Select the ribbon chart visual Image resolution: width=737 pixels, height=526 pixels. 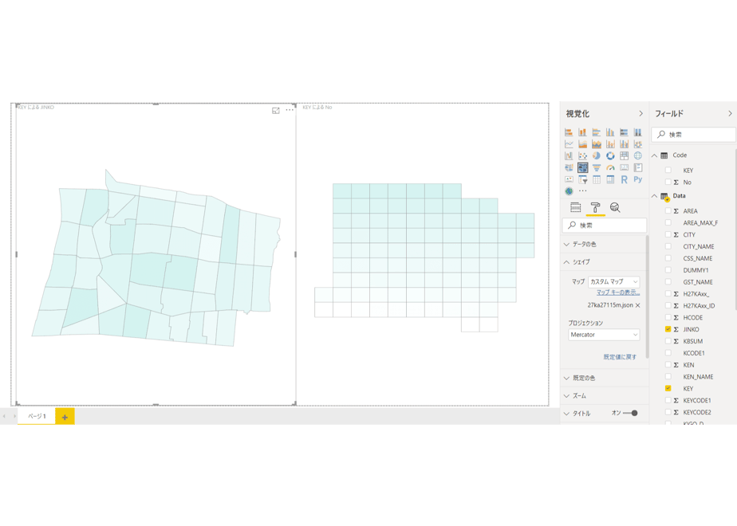click(638, 143)
